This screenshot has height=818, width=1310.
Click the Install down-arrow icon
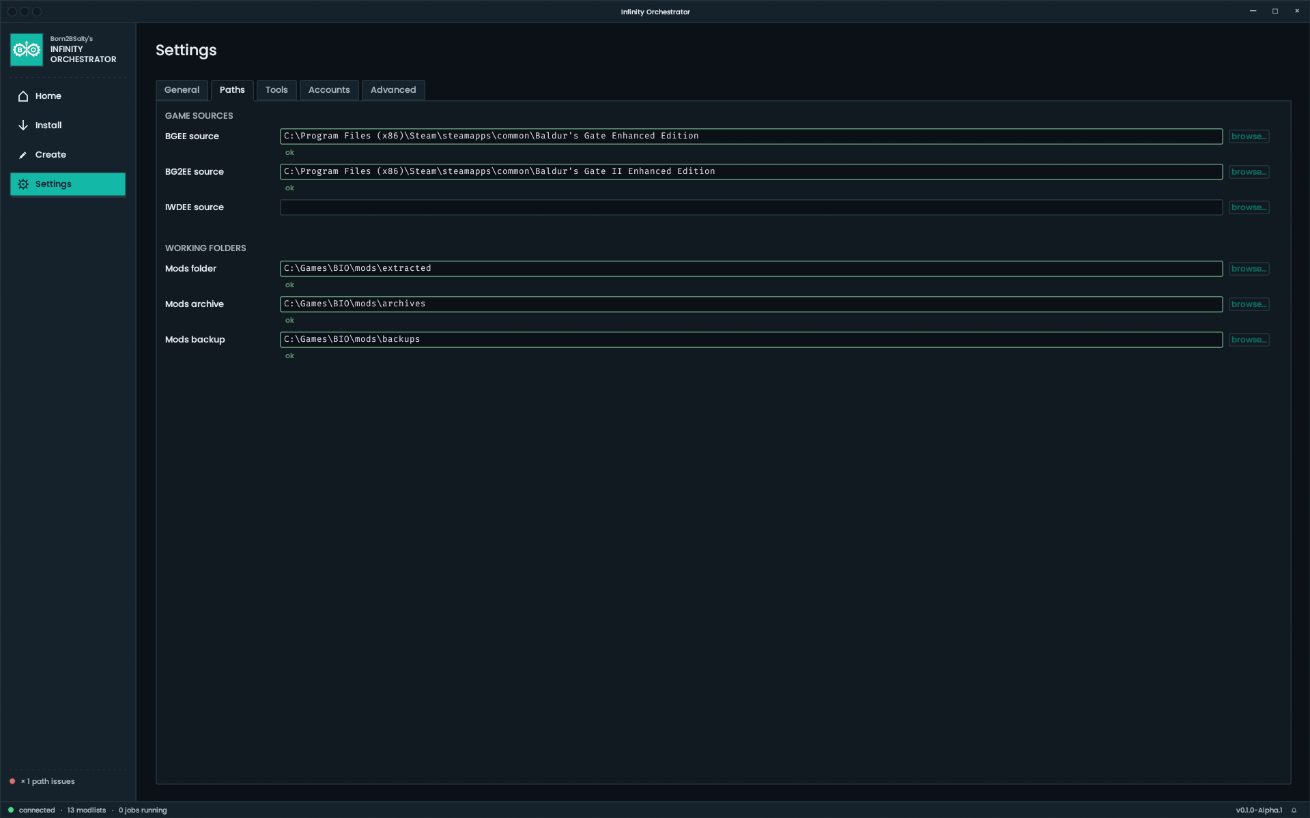(x=23, y=126)
